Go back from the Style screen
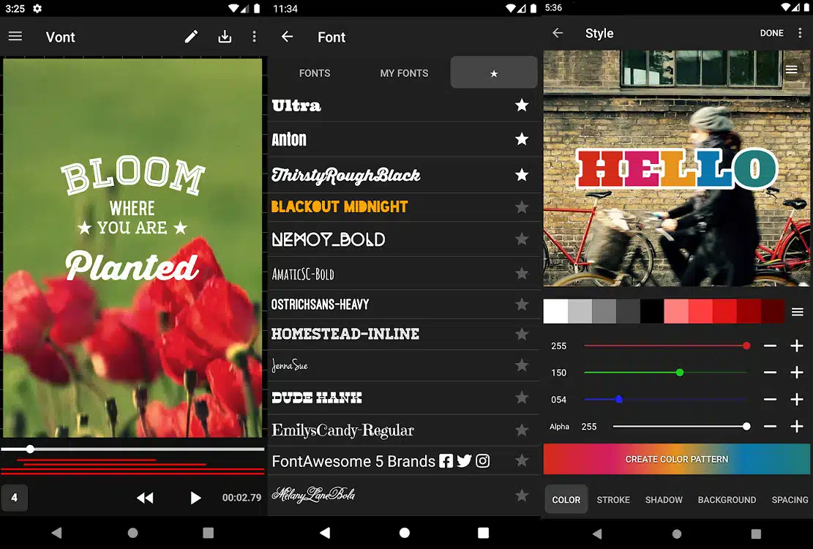This screenshot has height=549, width=813. (x=558, y=33)
